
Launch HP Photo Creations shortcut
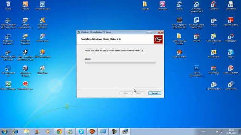[x=25, y=39]
